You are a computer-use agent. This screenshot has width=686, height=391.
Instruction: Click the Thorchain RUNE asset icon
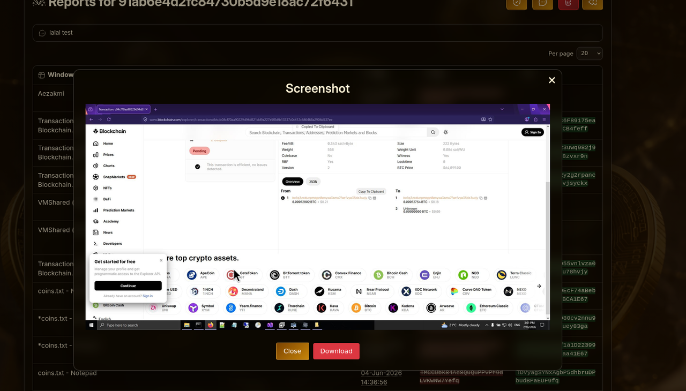click(279, 308)
